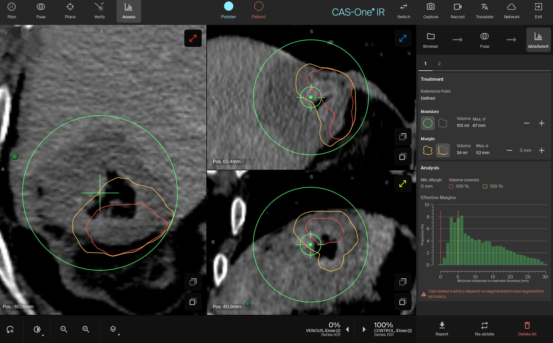Toggle the dashed Margin outline option
This screenshot has height=343, width=553.
pyautogui.click(x=443, y=150)
